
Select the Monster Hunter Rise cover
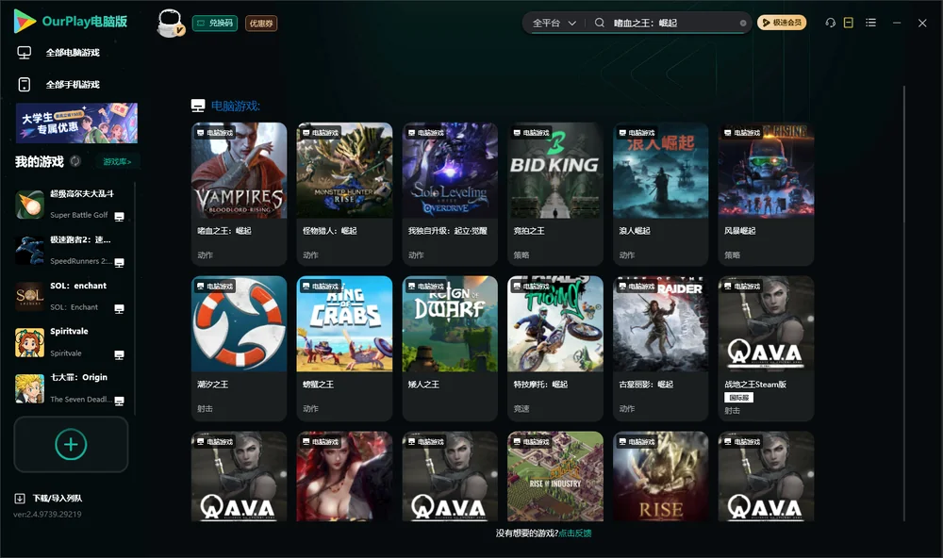click(x=344, y=171)
